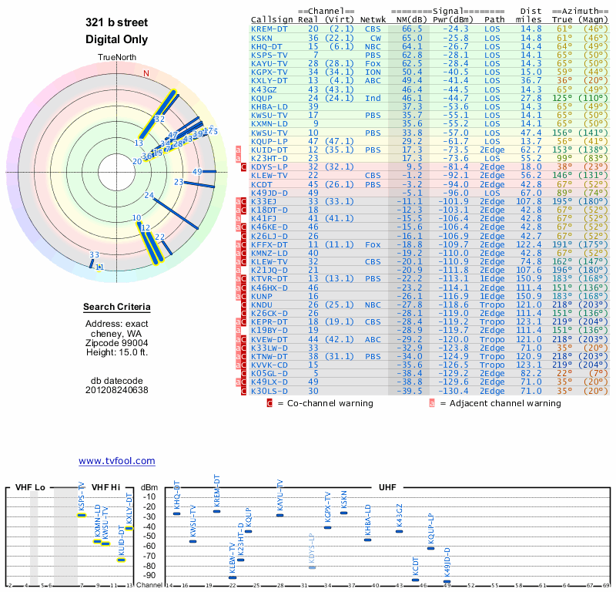616x592 pixels.
Task: Click co-channel icon beside K26LJ-D row
Action: pyautogui.click(x=243, y=236)
